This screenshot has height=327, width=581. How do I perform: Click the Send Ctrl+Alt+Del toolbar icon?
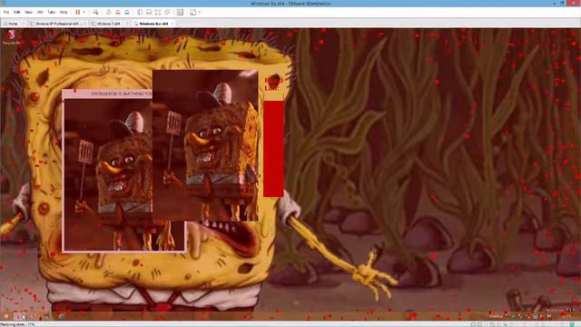click(95, 12)
